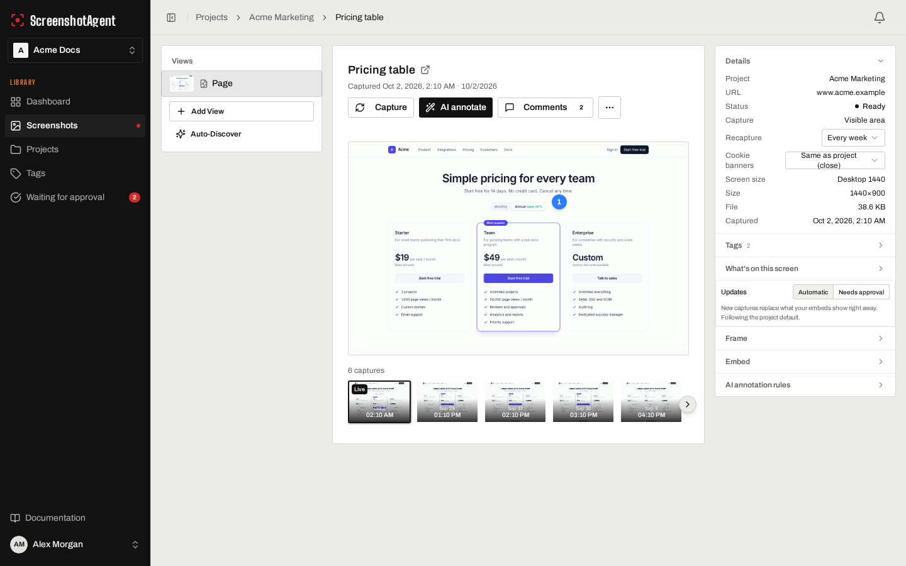Open the Alex Morgan account menu
This screenshot has height=566, width=906.
coord(75,545)
